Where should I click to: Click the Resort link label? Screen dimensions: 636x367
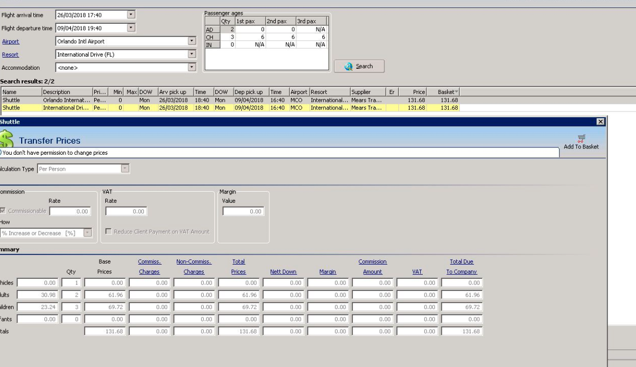click(x=10, y=54)
